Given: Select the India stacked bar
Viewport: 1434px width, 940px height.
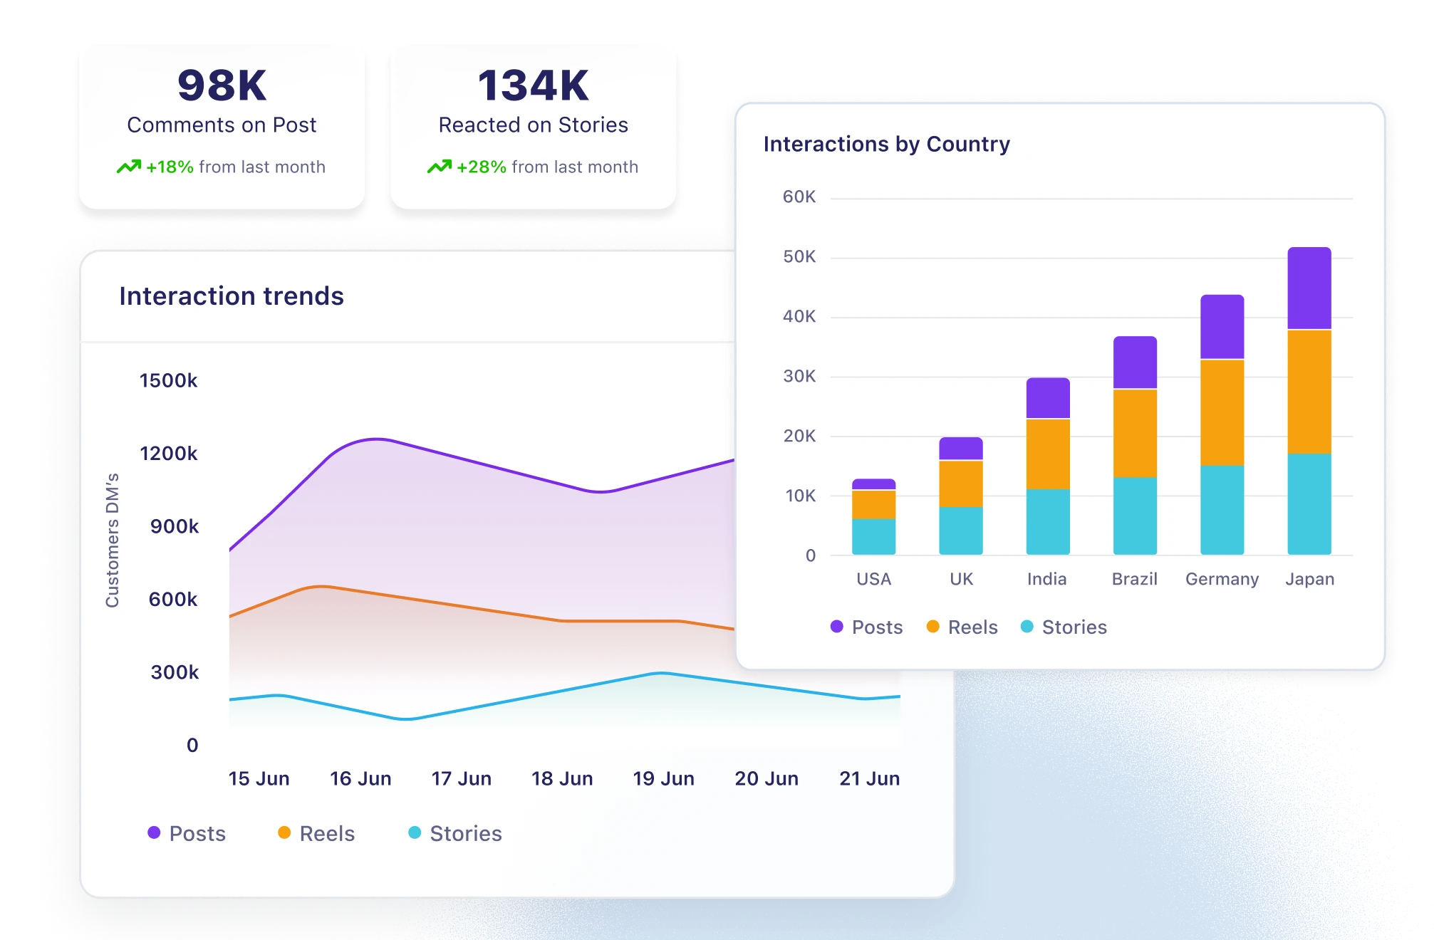Looking at the screenshot, I should tap(1048, 466).
